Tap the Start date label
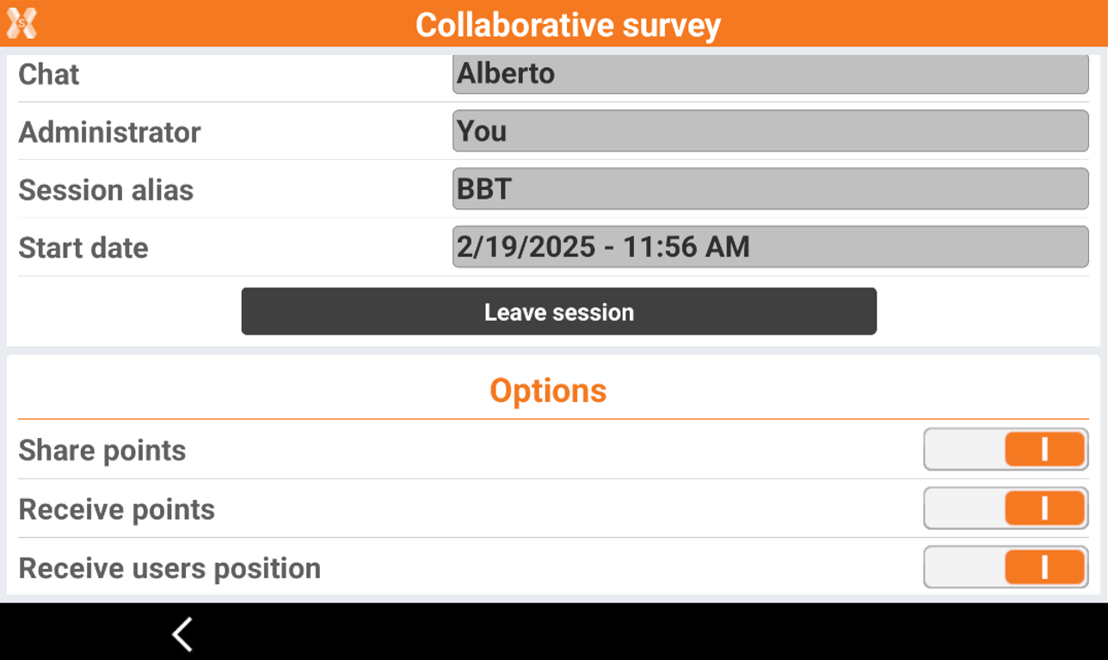 [83, 249]
